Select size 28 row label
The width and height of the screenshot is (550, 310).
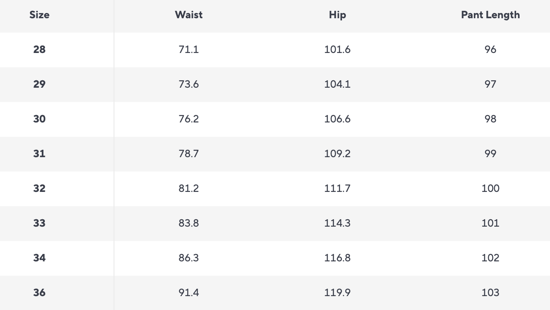pyautogui.click(x=39, y=49)
